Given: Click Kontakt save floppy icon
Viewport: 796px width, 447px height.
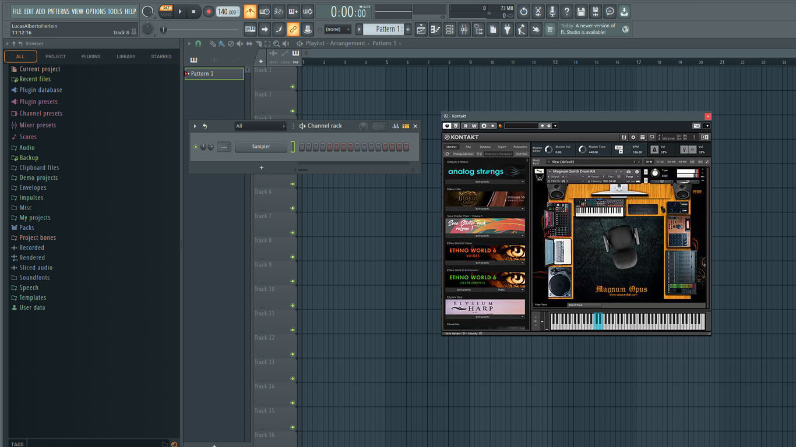Looking at the screenshot, I should 624,137.
